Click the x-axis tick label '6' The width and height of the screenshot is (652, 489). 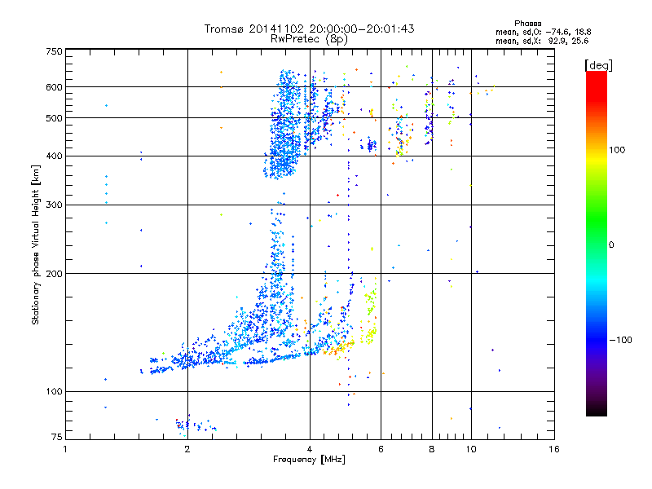click(381, 449)
